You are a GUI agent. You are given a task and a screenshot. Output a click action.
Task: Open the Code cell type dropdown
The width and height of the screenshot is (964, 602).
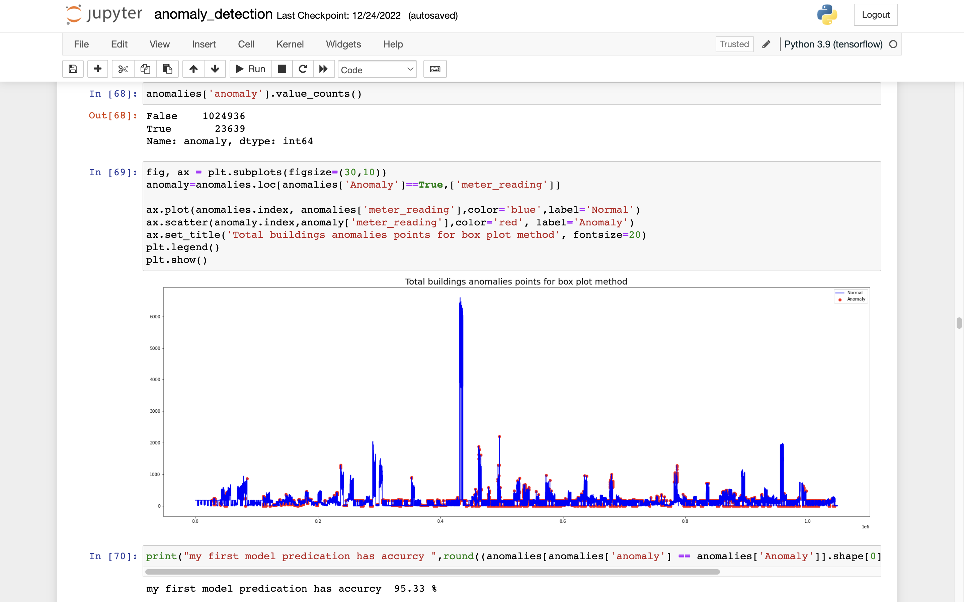[x=377, y=70]
